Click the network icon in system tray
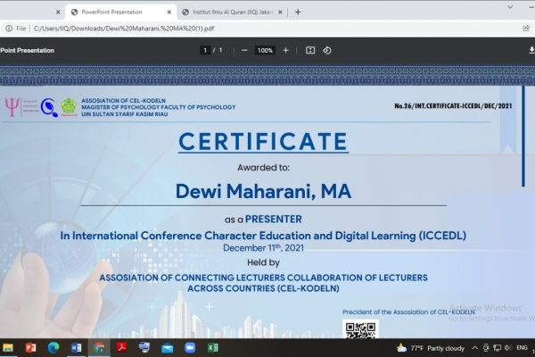Image resolution: width=535 pixels, height=357 pixels. click(x=498, y=348)
